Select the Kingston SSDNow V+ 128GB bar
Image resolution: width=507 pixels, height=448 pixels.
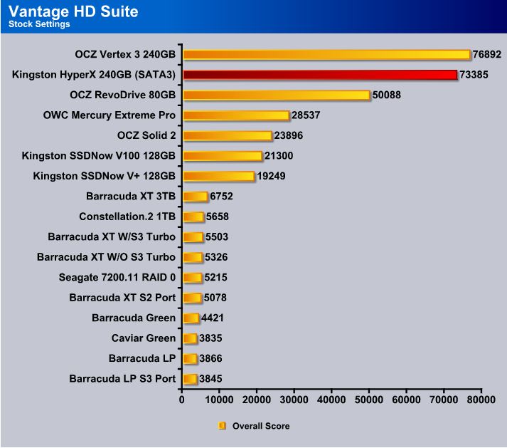tap(219, 176)
